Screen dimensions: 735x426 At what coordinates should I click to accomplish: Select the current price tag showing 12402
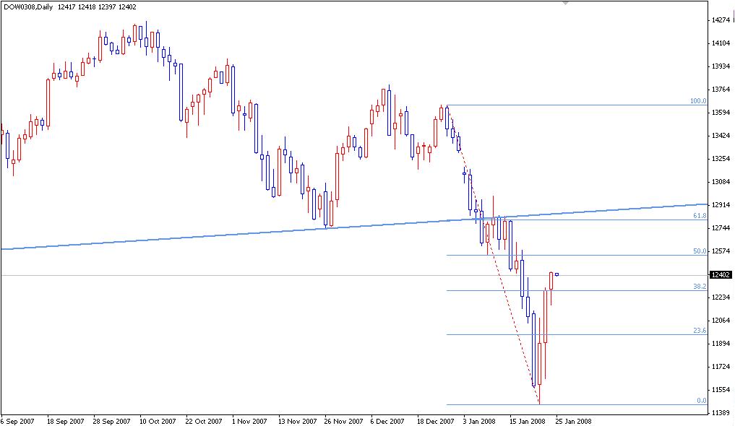pyautogui.click(x=719, y=274)
